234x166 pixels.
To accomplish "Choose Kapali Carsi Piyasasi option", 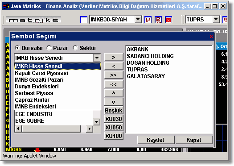I will pyautogui.click(x=57, y=73).
